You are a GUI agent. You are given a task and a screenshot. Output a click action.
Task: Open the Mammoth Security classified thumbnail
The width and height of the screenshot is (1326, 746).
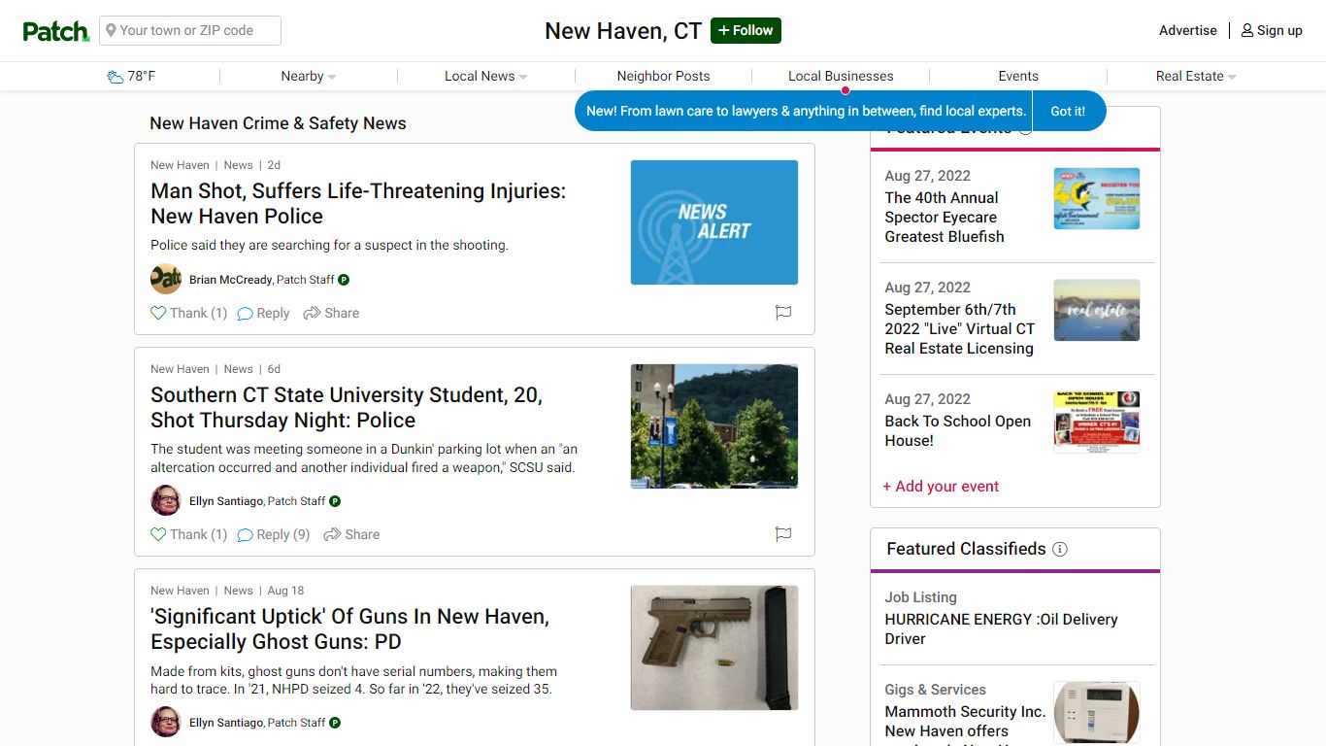click(x=1097, y=712)
